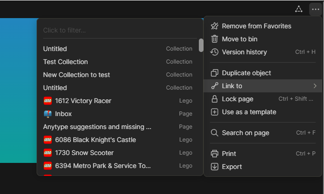324x194 pixels.
Task: Select Anytype suggestions and missing page
Action: click(118, 127)
